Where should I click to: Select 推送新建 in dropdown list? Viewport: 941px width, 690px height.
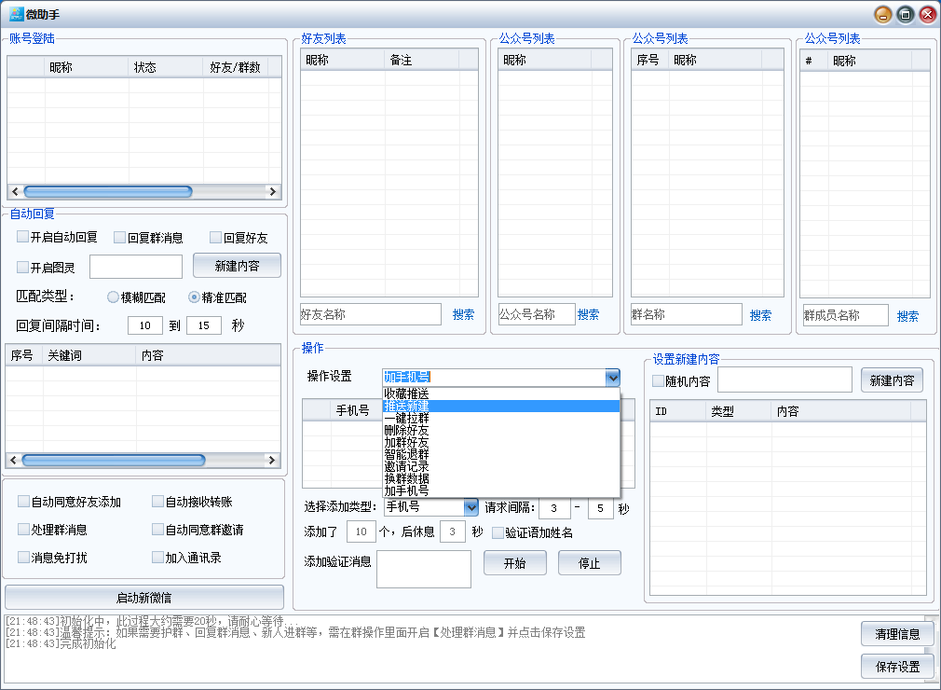click(x=501, y=406)
